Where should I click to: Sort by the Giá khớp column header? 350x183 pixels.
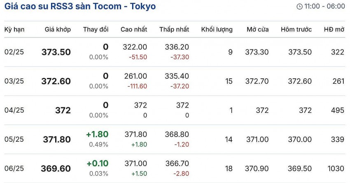tap(58, 29)
